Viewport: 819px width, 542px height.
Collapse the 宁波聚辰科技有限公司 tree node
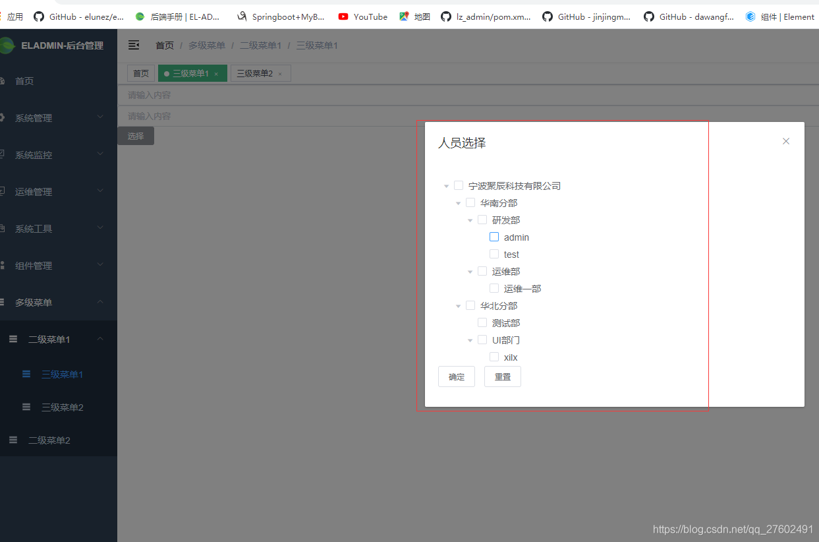[x=447, y=186]
